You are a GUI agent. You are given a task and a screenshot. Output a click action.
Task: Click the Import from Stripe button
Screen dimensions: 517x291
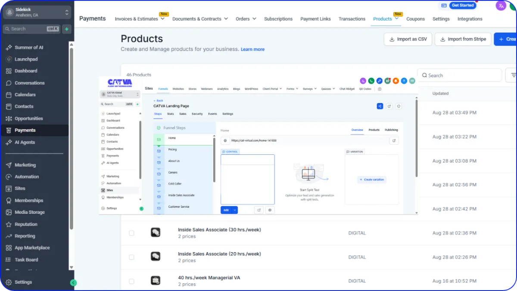pos(463,39)
